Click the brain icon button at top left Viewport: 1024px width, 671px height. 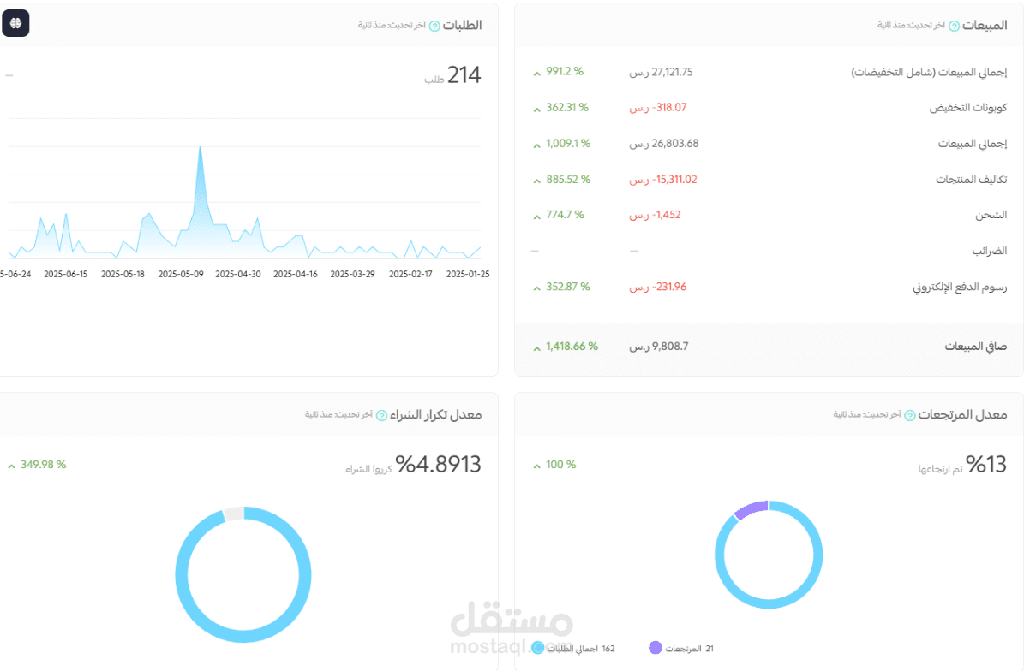(x=15, y=23)
